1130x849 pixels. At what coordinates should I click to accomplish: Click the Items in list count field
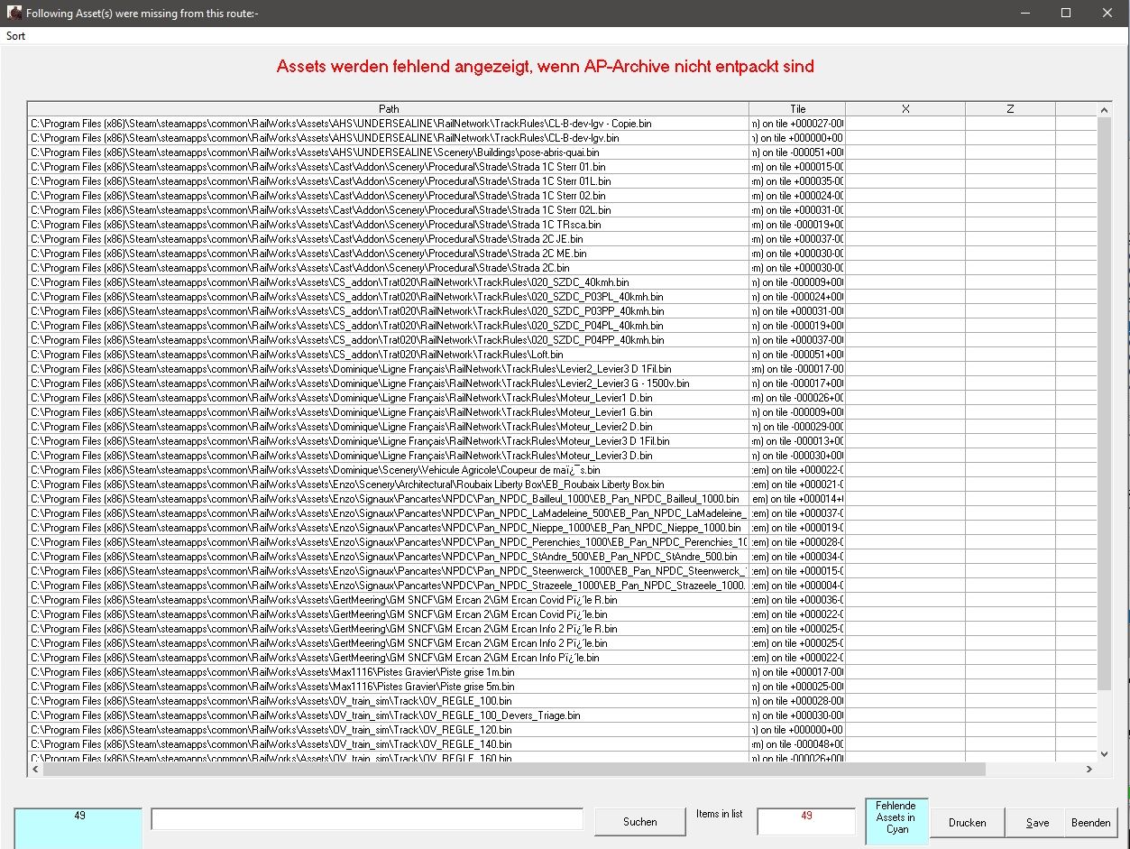(805, 821)
